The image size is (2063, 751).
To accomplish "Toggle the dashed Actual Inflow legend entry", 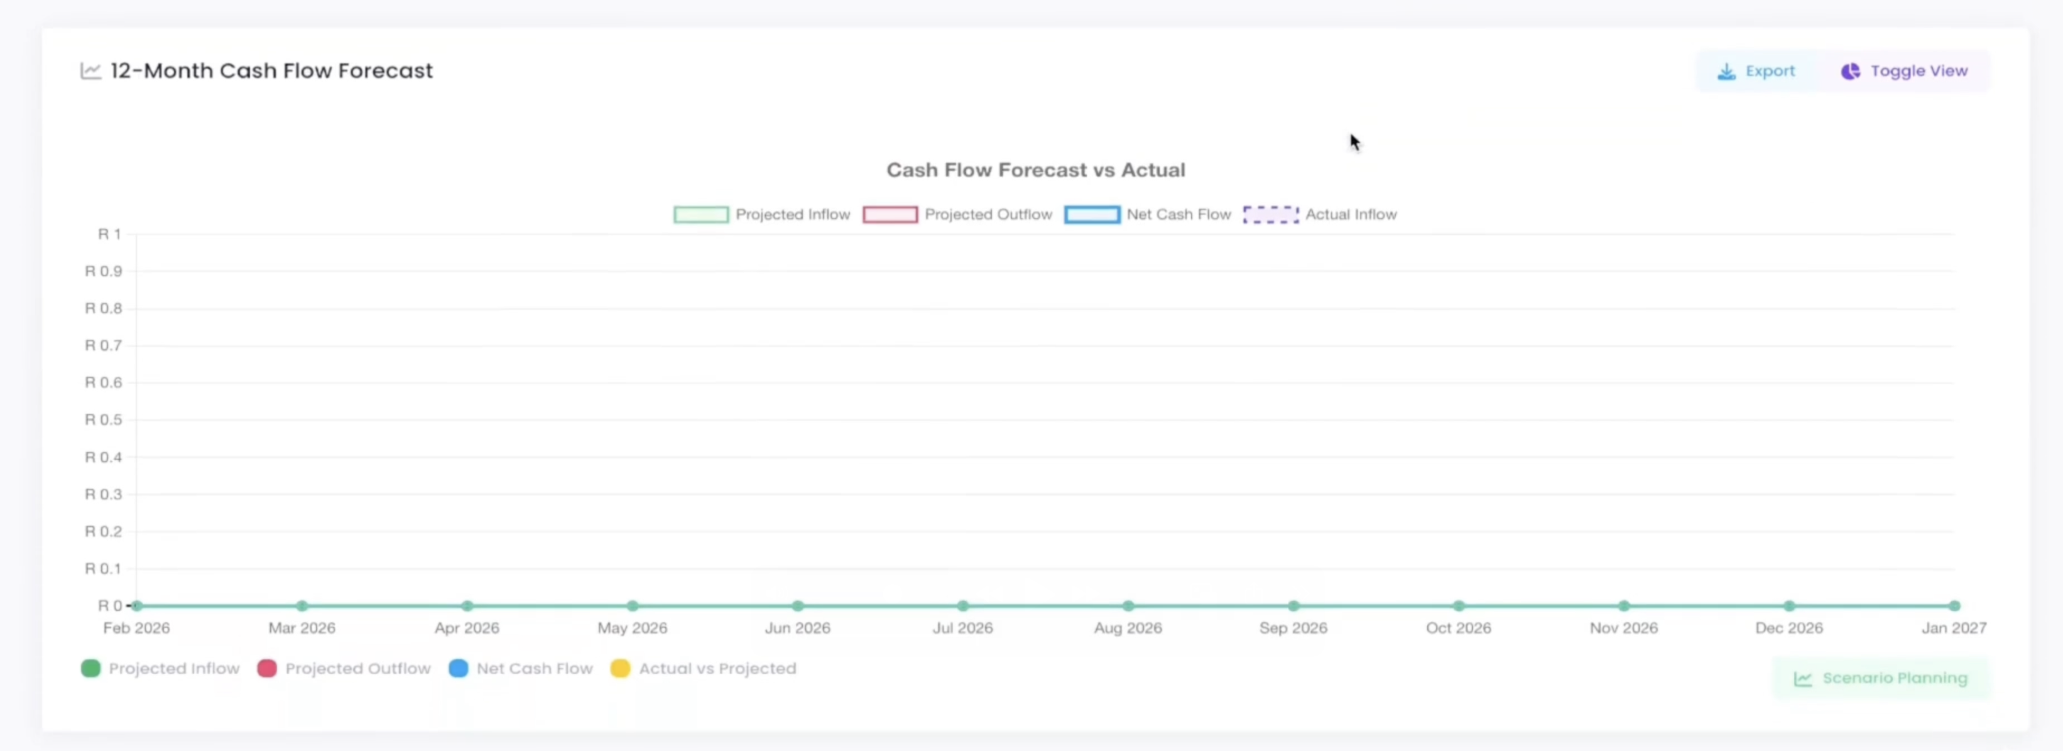I will (x=1270, y=215).
